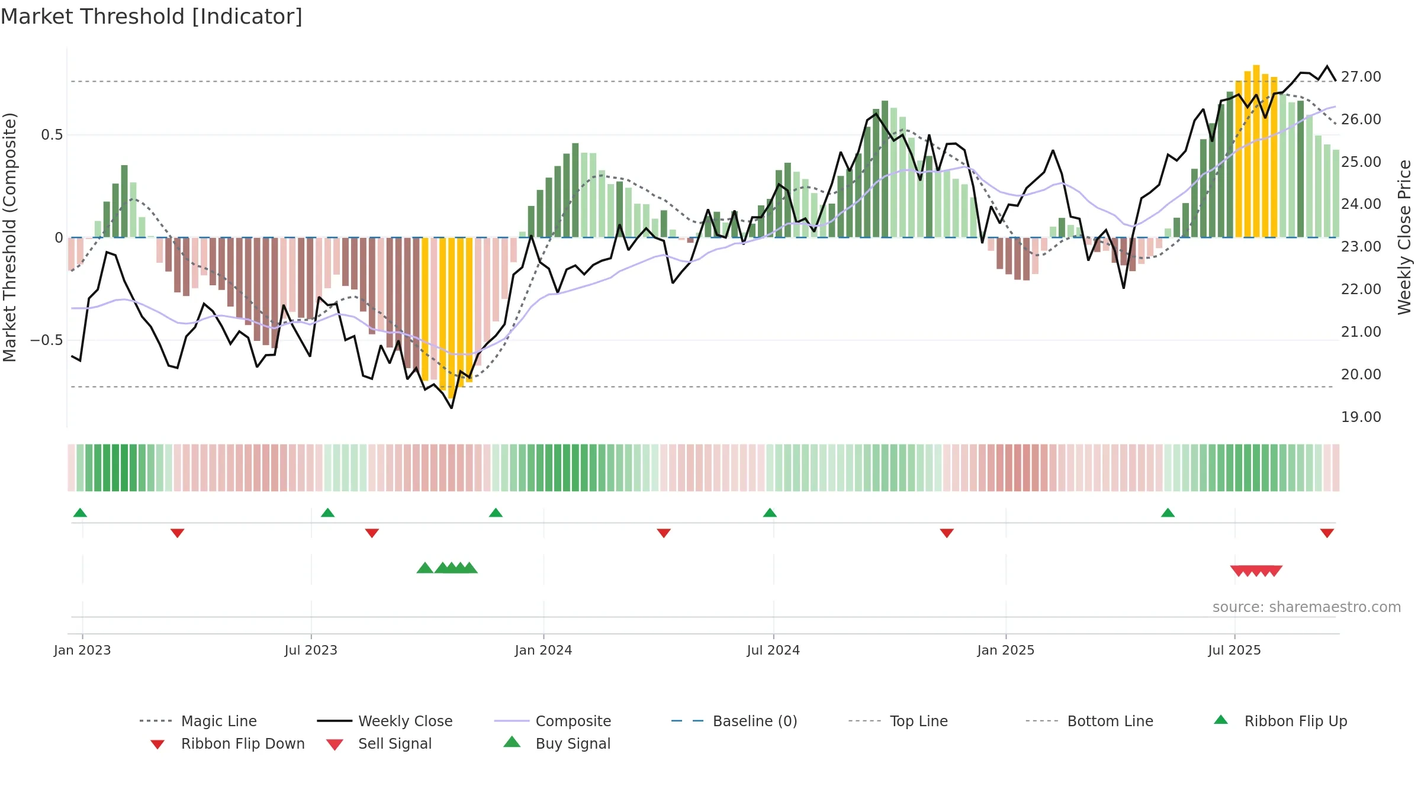
Task: Click the Jan 2024 x-axis label
Action: click(x=544, y=650)
